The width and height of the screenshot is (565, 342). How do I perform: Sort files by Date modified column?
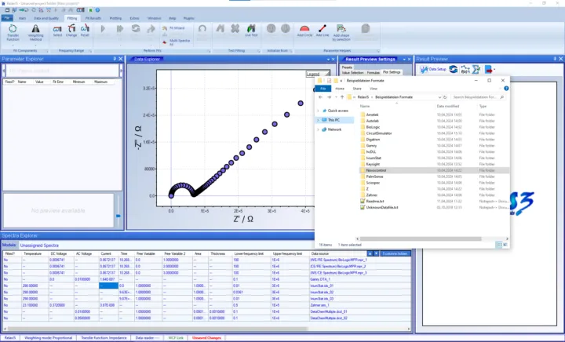(447, 106)
